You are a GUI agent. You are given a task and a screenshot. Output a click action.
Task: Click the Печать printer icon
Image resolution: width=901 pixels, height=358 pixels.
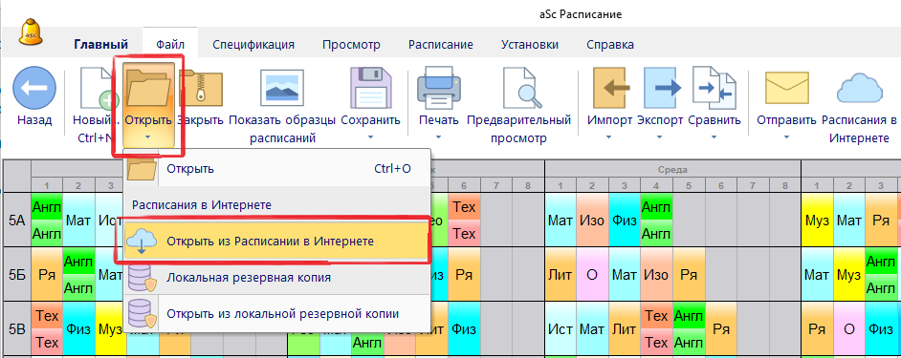(x=438, y=88)
